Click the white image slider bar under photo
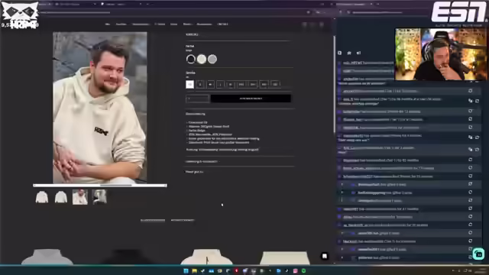 (x=100, y=186)
